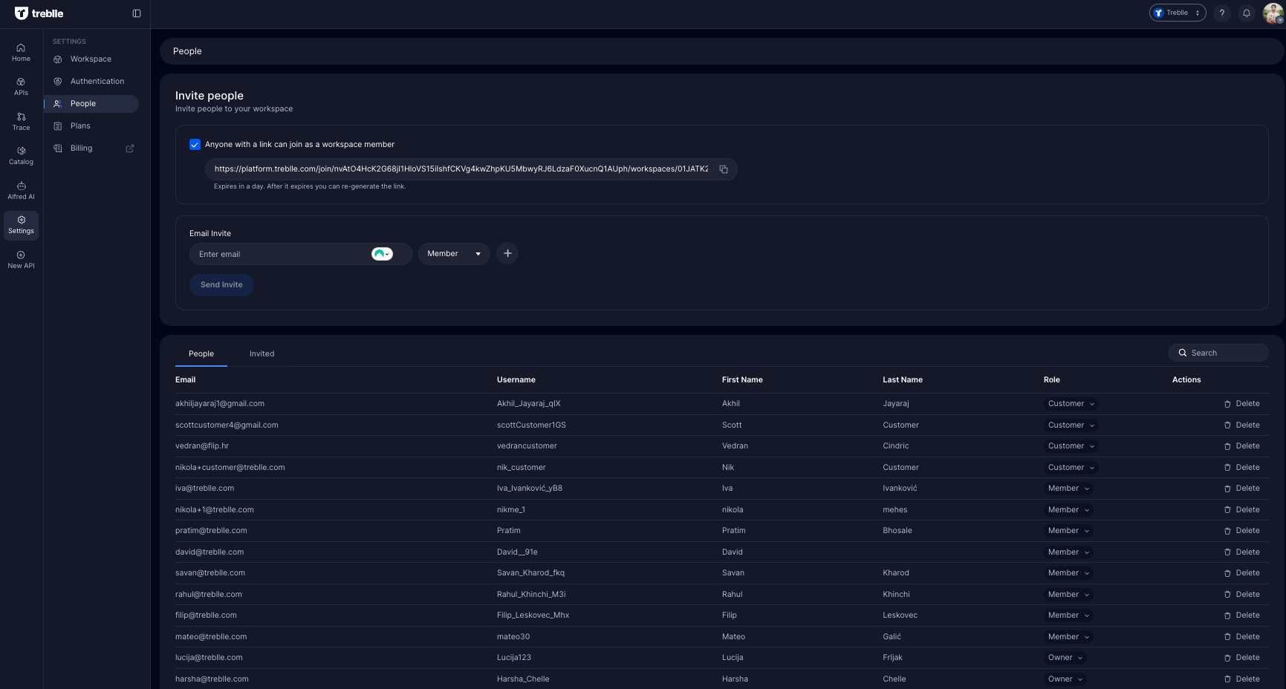1286x689 pixels.
Task: Open the notifications bell
Action: coord(1247,13)
